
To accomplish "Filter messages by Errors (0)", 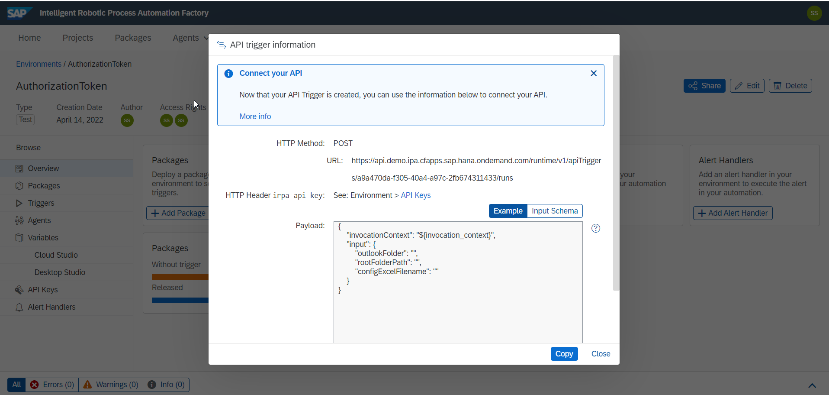I will [52, 385].
